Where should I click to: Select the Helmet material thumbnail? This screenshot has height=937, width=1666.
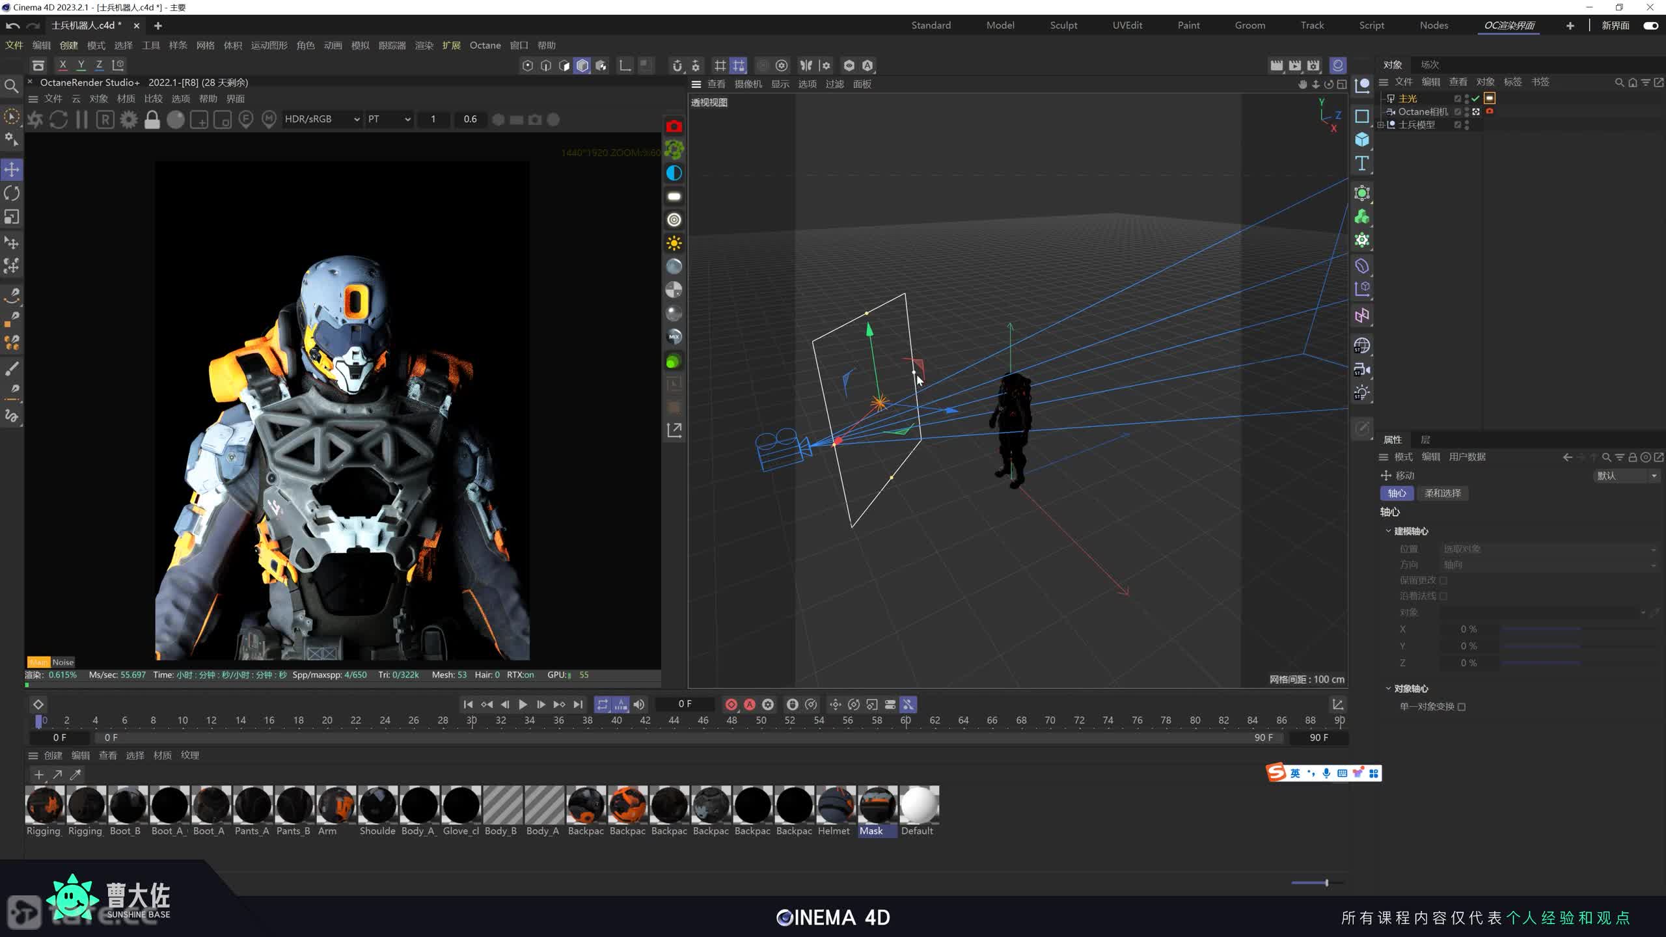(835, 805)
